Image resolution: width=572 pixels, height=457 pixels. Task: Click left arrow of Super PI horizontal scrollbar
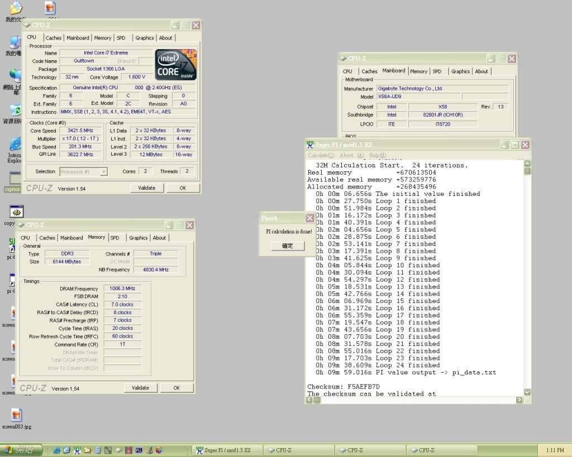click(x=309, y=400)
